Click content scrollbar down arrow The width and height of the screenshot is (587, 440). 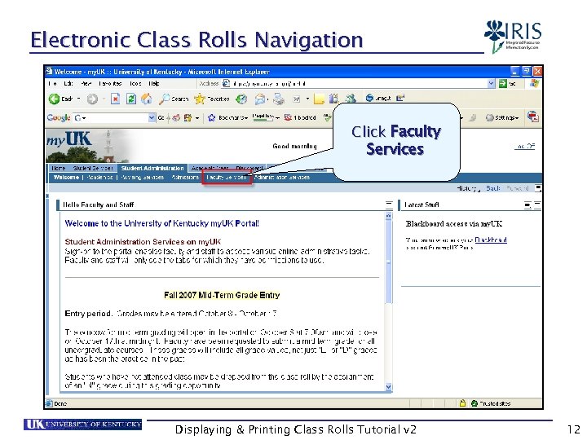point(389,387)
